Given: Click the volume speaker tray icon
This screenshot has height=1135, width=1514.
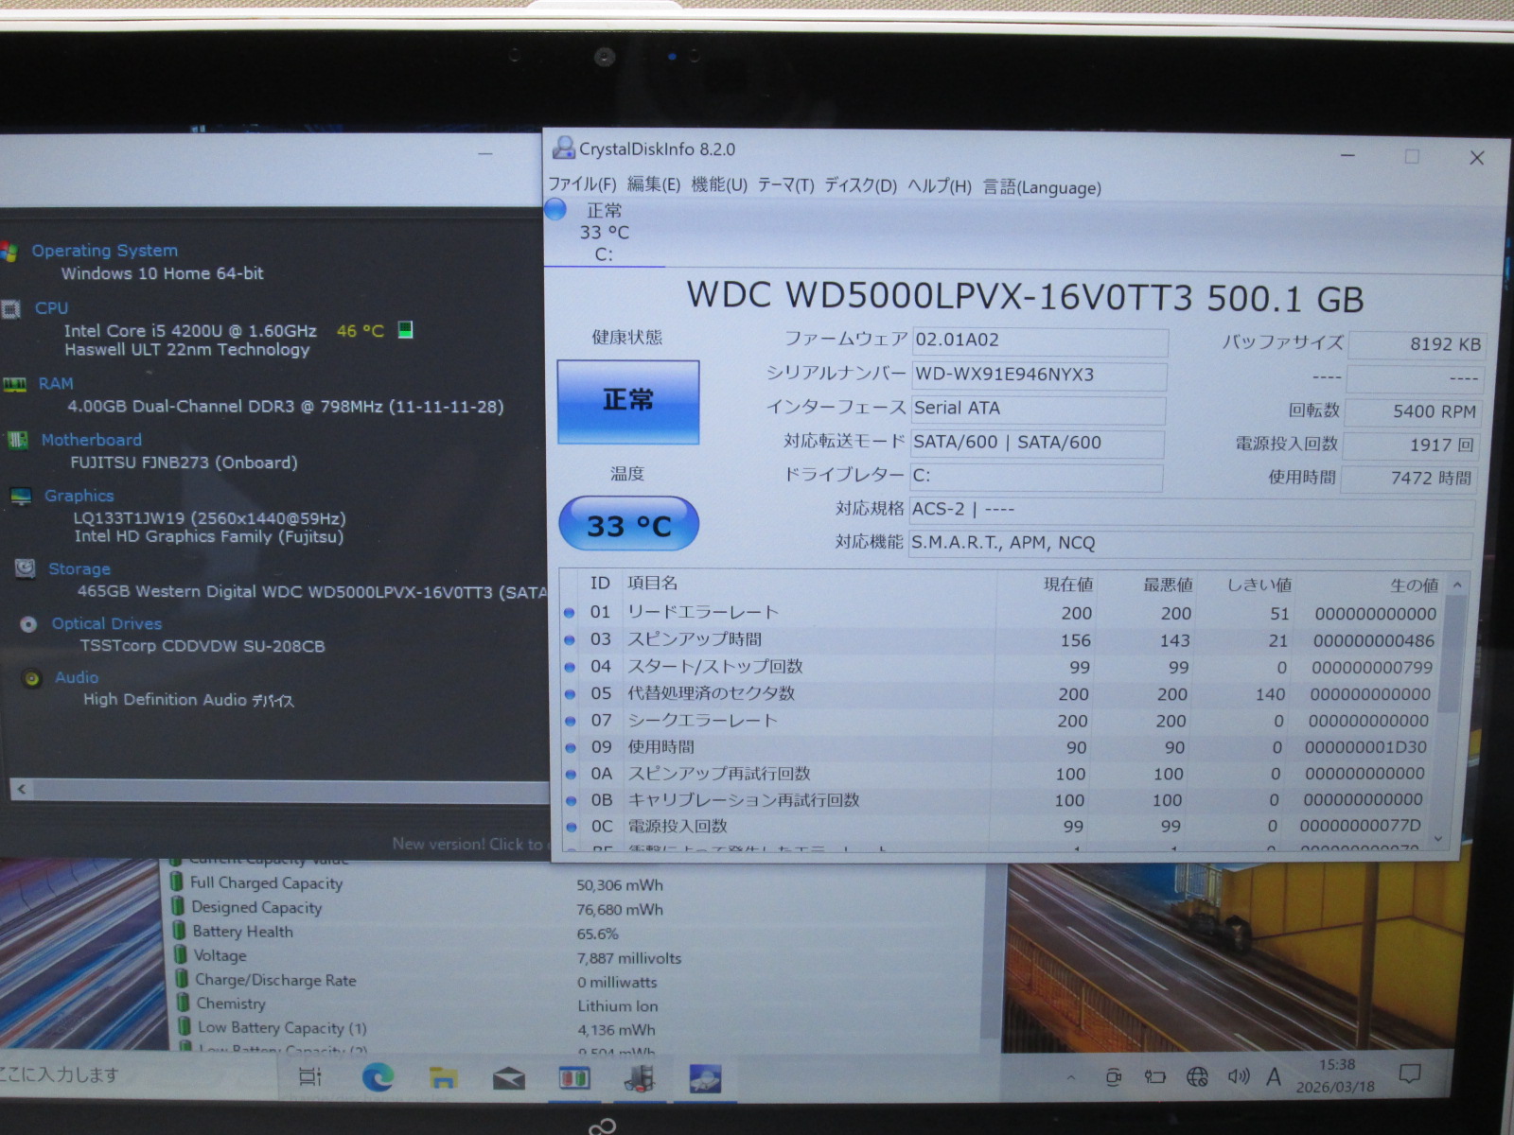Looking at the screenshot, I should (1238, 1076).
